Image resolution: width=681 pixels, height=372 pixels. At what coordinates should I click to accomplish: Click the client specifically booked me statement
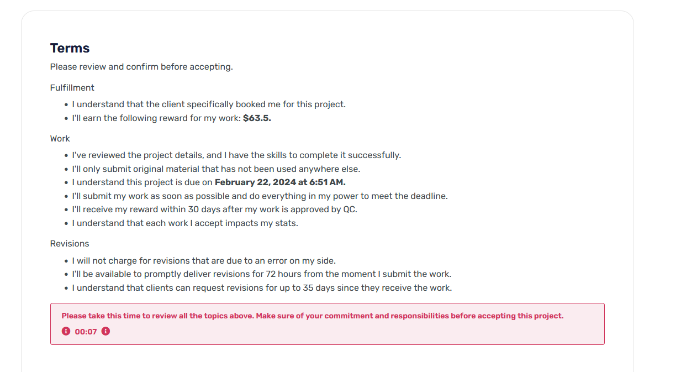pyautogui.click(x=209, y=104)
